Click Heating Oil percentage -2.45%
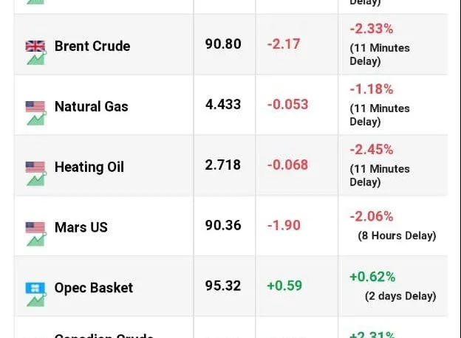 tap(372, 150)
